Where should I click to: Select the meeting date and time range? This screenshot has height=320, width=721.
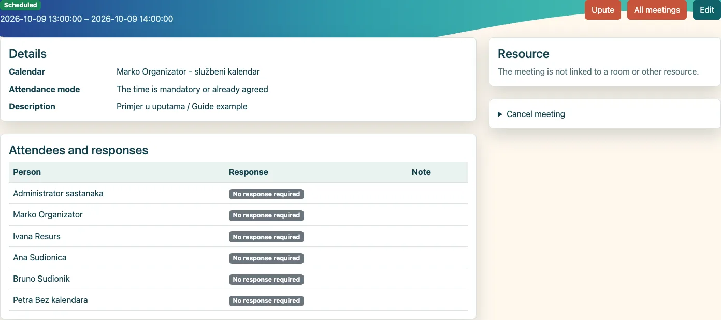pyautogui.click(x=86, y=19)
